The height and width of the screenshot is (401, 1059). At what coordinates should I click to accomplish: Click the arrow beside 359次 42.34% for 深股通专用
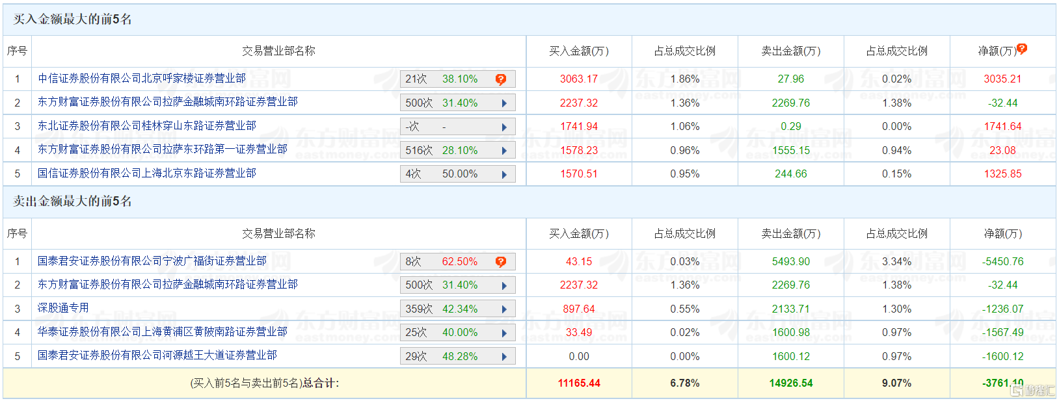click(x=504, y=309)
